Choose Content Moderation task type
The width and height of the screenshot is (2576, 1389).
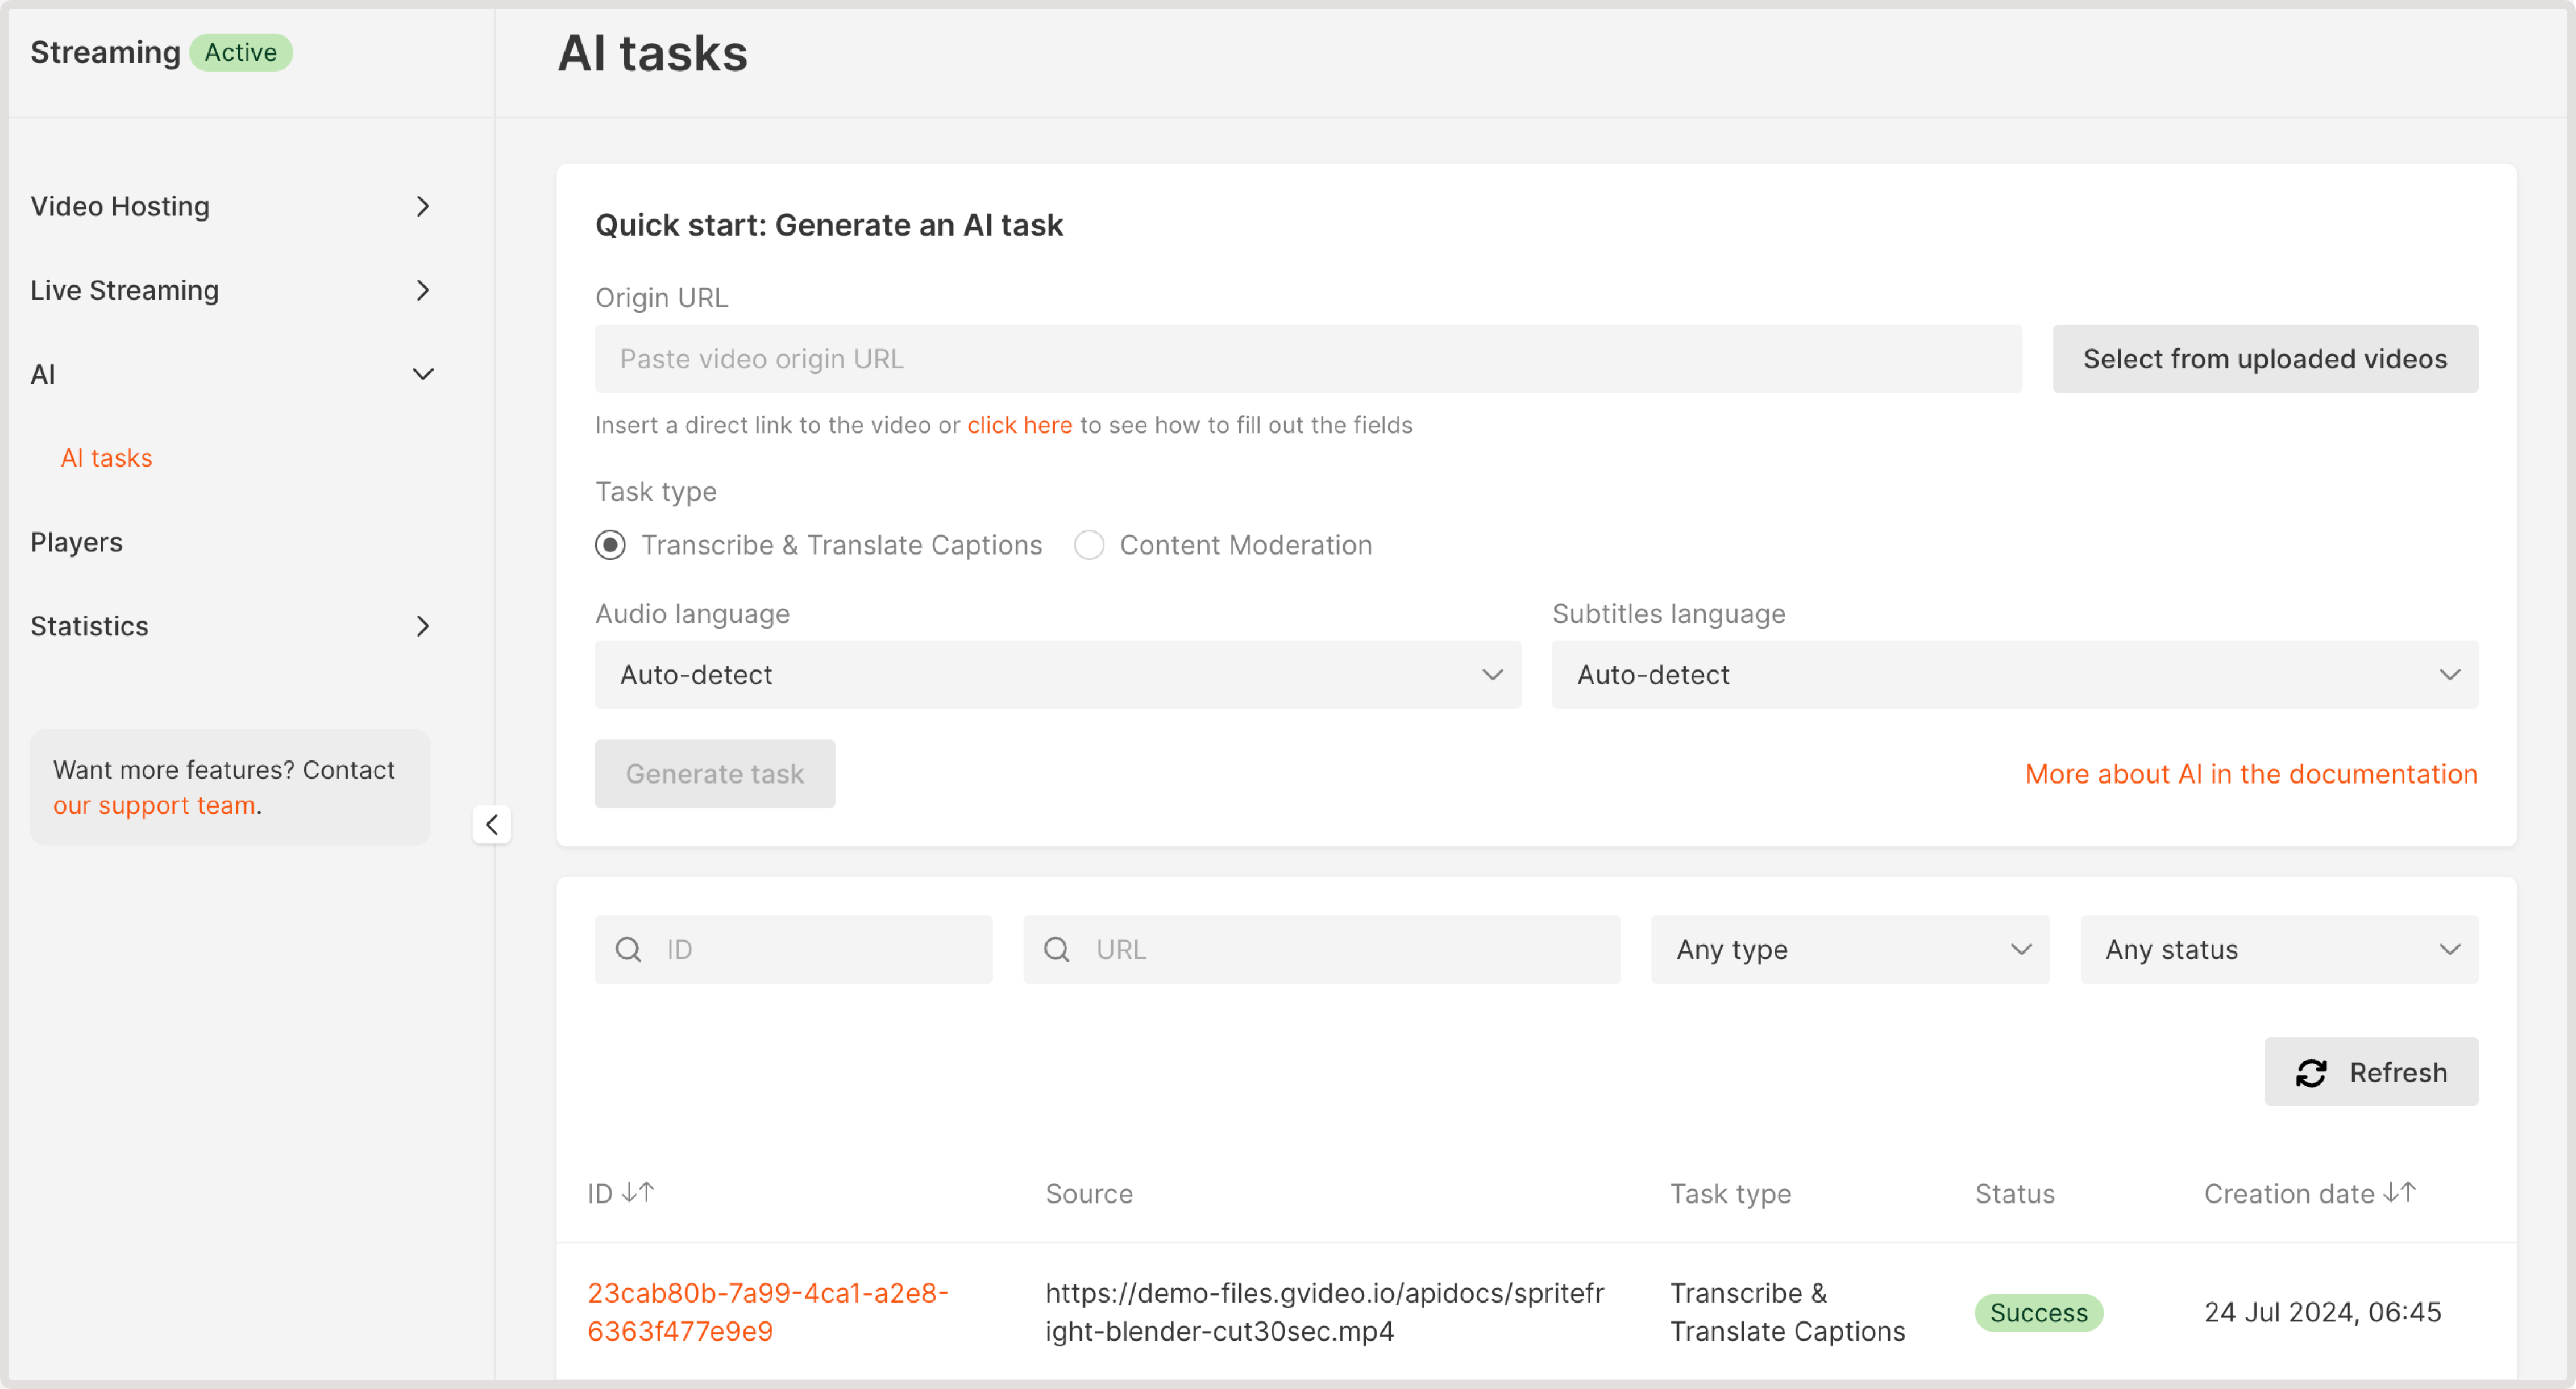click(1089, 545)
